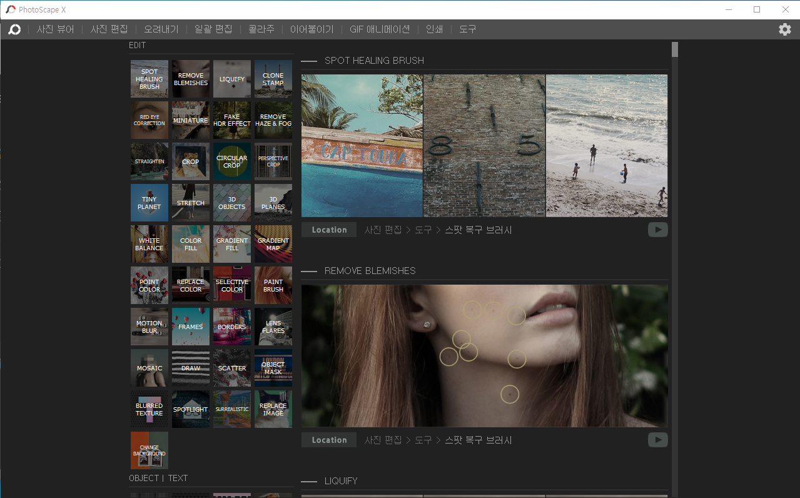Select the Color Fill tile
The width and height of the screenshot is (800, 498).
(191, 244)
